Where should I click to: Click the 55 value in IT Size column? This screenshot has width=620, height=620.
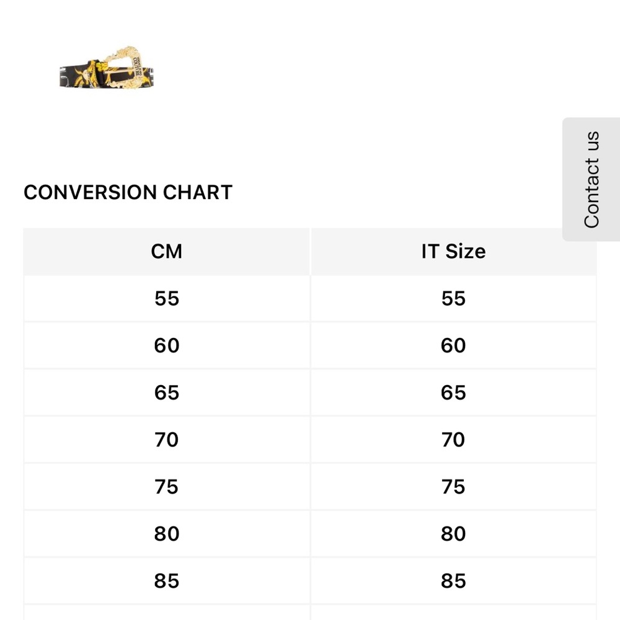(x=454, y=299)
